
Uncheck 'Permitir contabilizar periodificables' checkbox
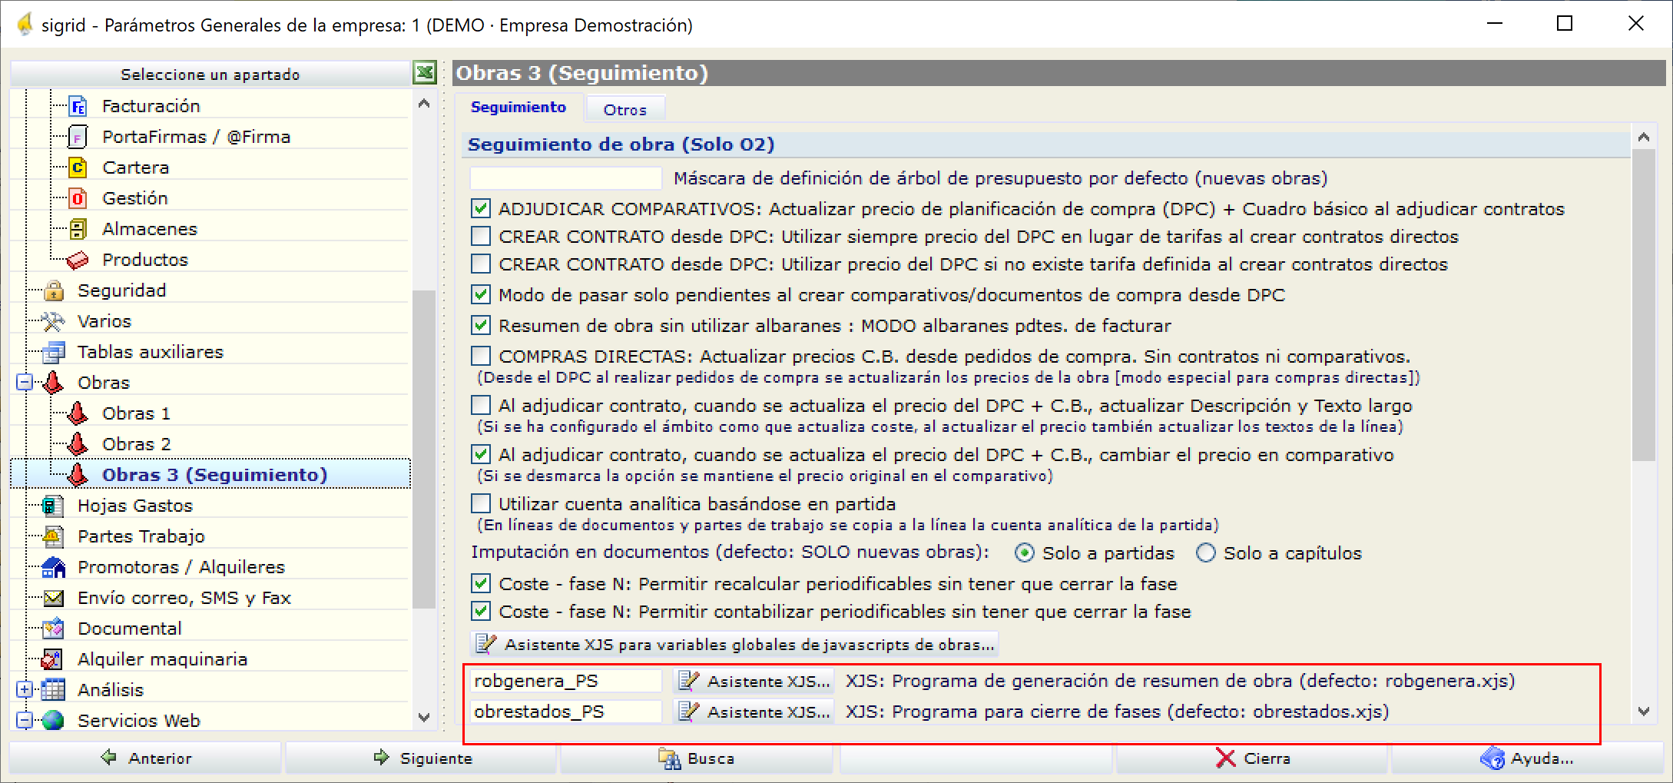pos(481,612)
